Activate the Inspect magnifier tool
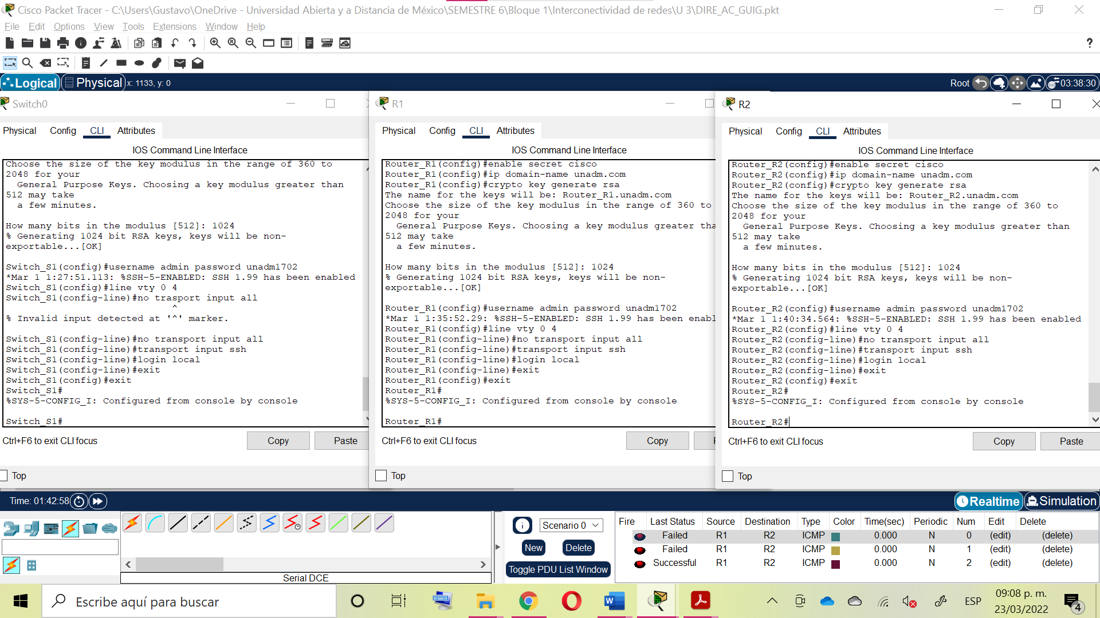The height and width of the screenshot is (618, 1100). click(27, 63)
